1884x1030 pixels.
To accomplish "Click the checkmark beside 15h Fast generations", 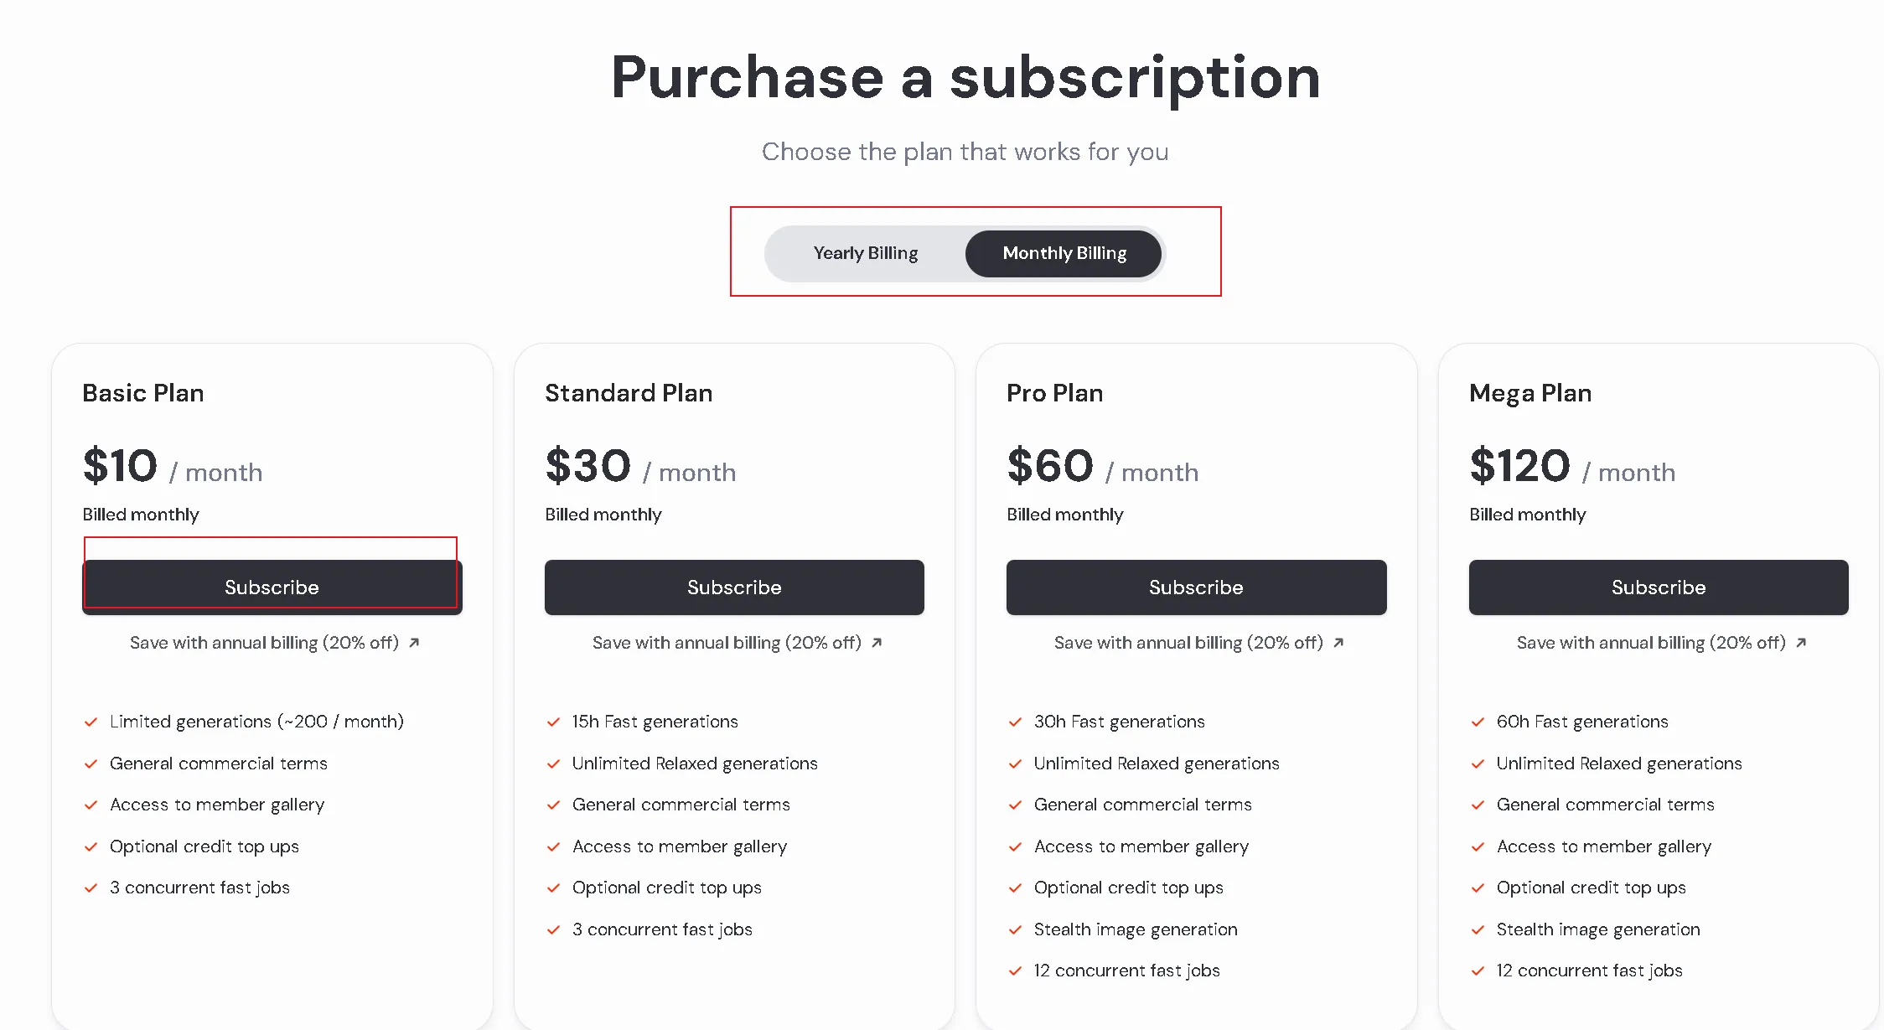I will [x=553, y=722].
